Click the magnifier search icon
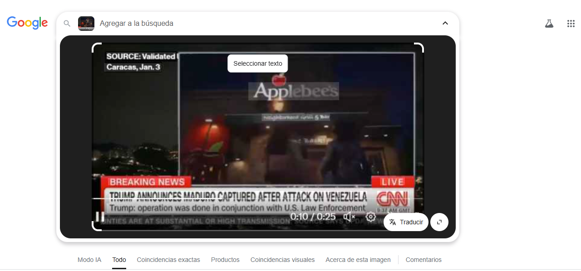 coord(67,24)
